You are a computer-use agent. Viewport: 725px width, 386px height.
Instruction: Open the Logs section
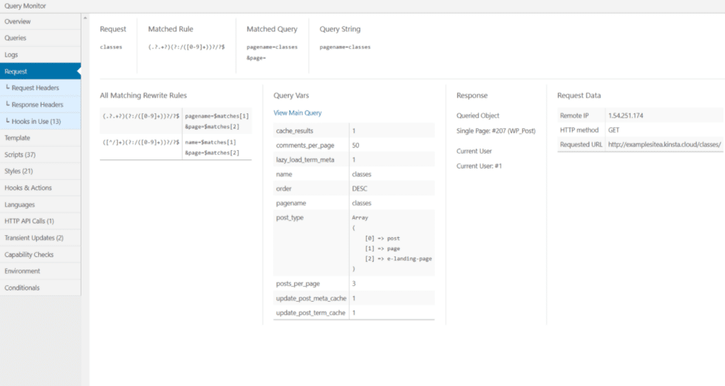coord(11,55)
